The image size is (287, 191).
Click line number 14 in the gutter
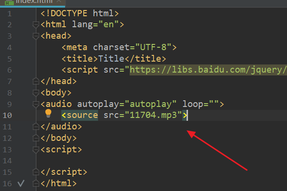pyautogui.click(x=10, y=161)
